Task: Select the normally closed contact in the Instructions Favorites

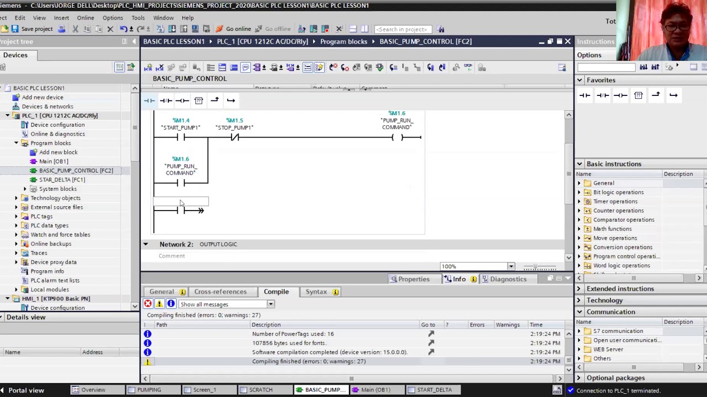Action: pyautogui.click(x=603, y=95)
